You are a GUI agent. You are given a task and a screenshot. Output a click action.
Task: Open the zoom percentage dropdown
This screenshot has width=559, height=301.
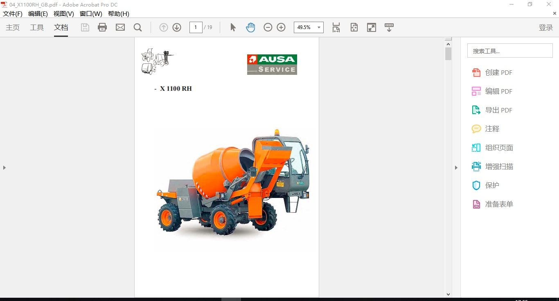pos(319,27)
